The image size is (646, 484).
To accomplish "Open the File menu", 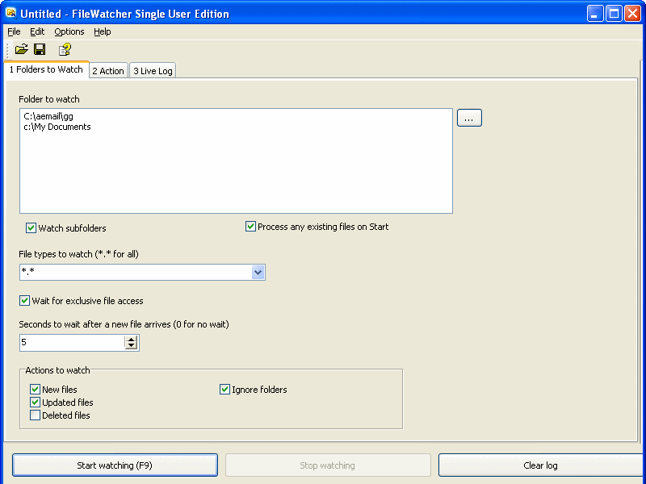I will (x=14, y=31).
